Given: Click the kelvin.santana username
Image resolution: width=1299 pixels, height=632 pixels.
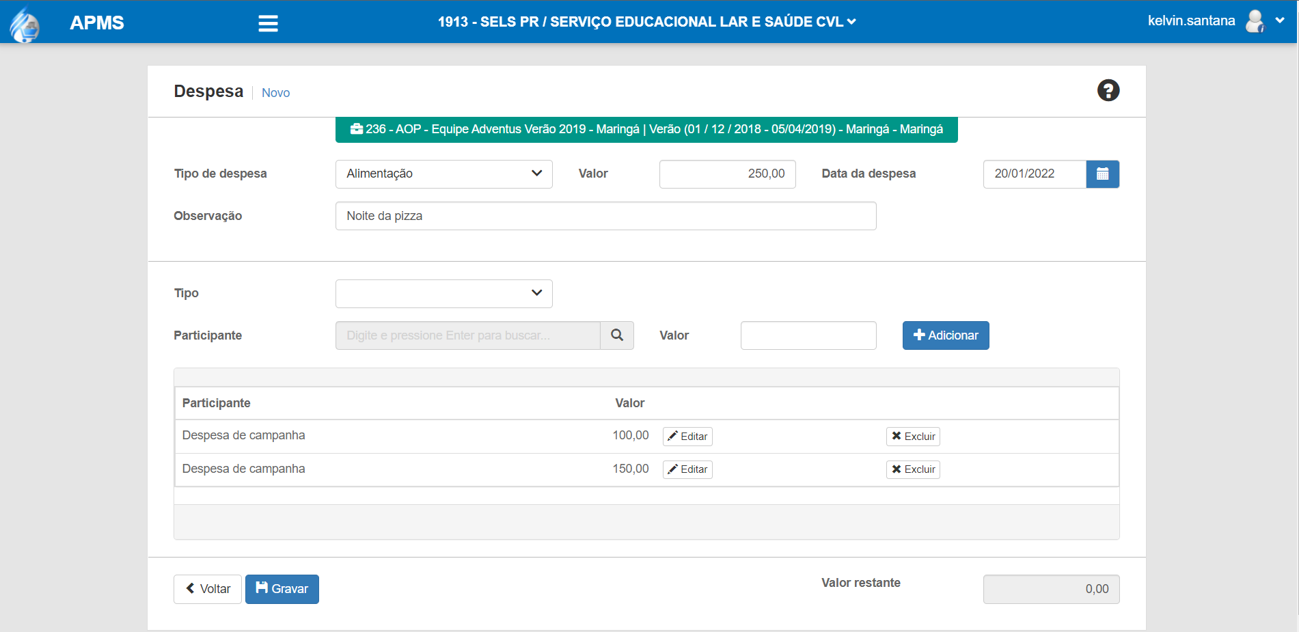Looking at the screenshot, I should (x=1191, y=21).
